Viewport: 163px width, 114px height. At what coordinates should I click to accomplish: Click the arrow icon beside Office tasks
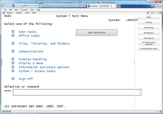(13, 36)
